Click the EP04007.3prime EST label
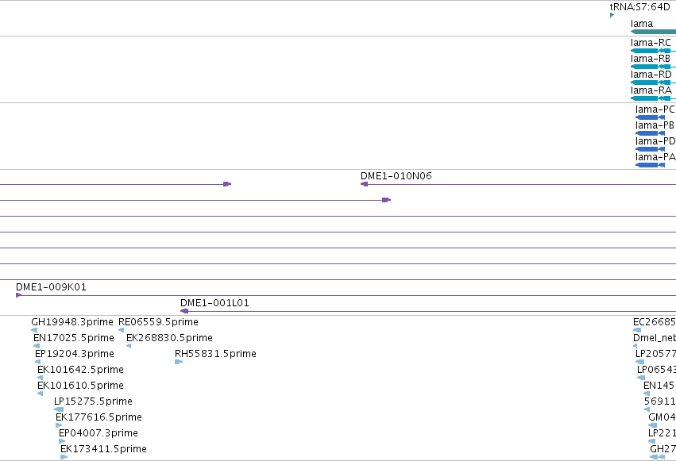 point(99,433)
